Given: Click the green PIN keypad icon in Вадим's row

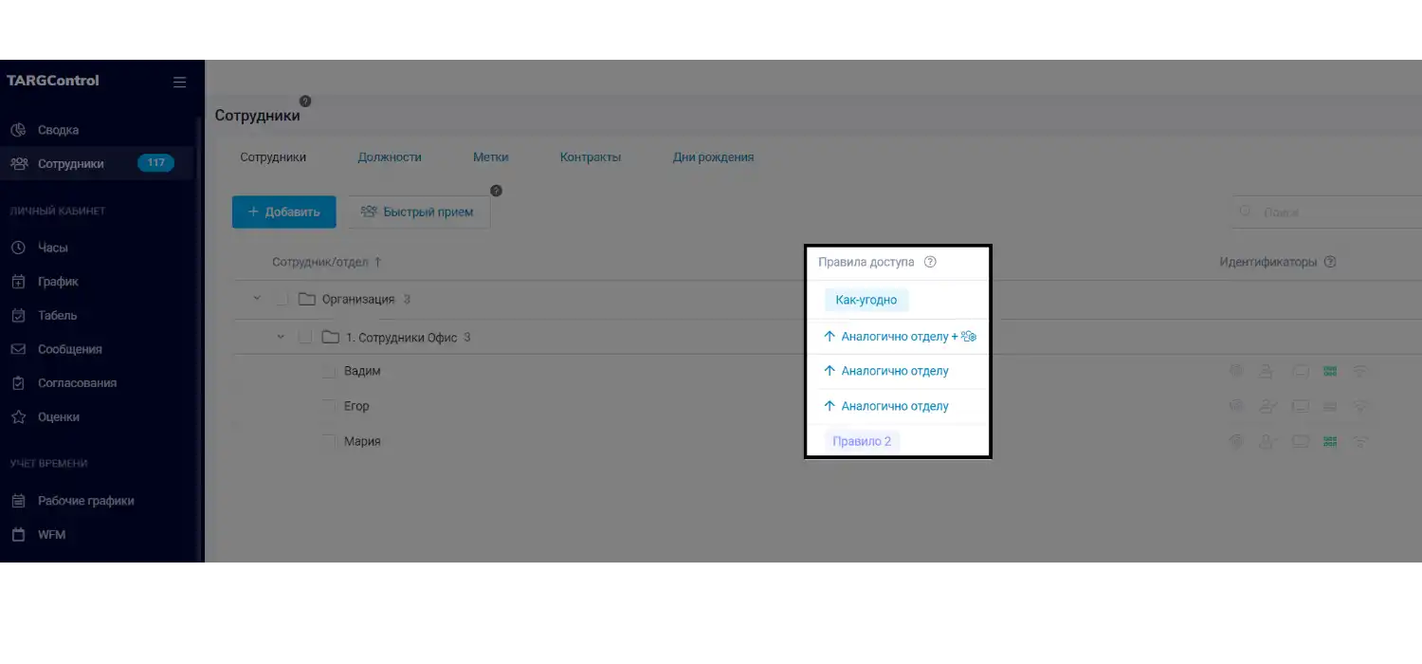Looking at the screenshot, I should pos(1330,372).
